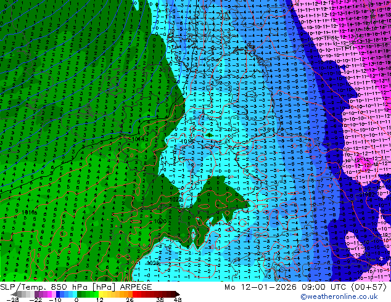Pick the bright red swatch above the 26 label
The width and height of the screenshot is (391, 302).
(134, 294)
